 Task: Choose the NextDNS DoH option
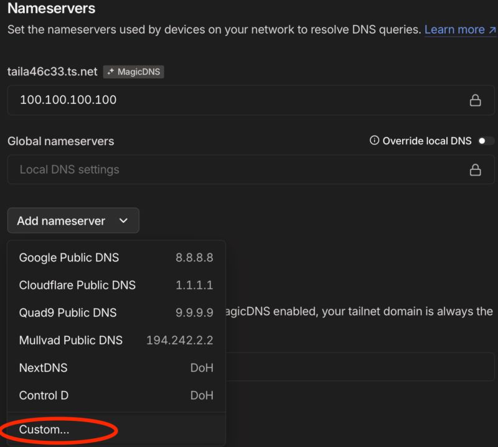43,367
